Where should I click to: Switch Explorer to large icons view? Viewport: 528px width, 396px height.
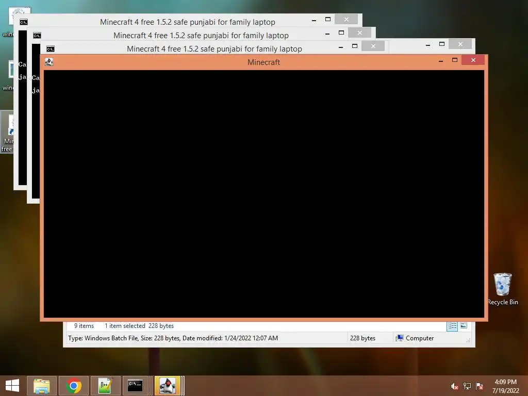pos(464,326)
